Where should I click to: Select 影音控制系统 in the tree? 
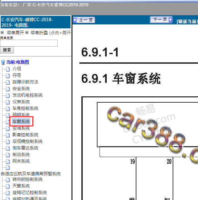(25, 135)
